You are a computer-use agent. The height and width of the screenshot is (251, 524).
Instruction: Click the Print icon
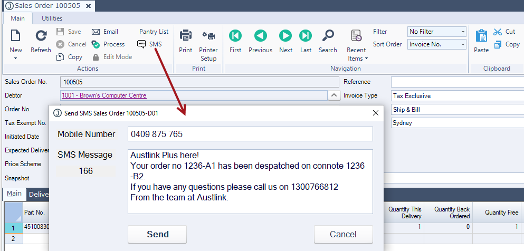coord(185,35)
